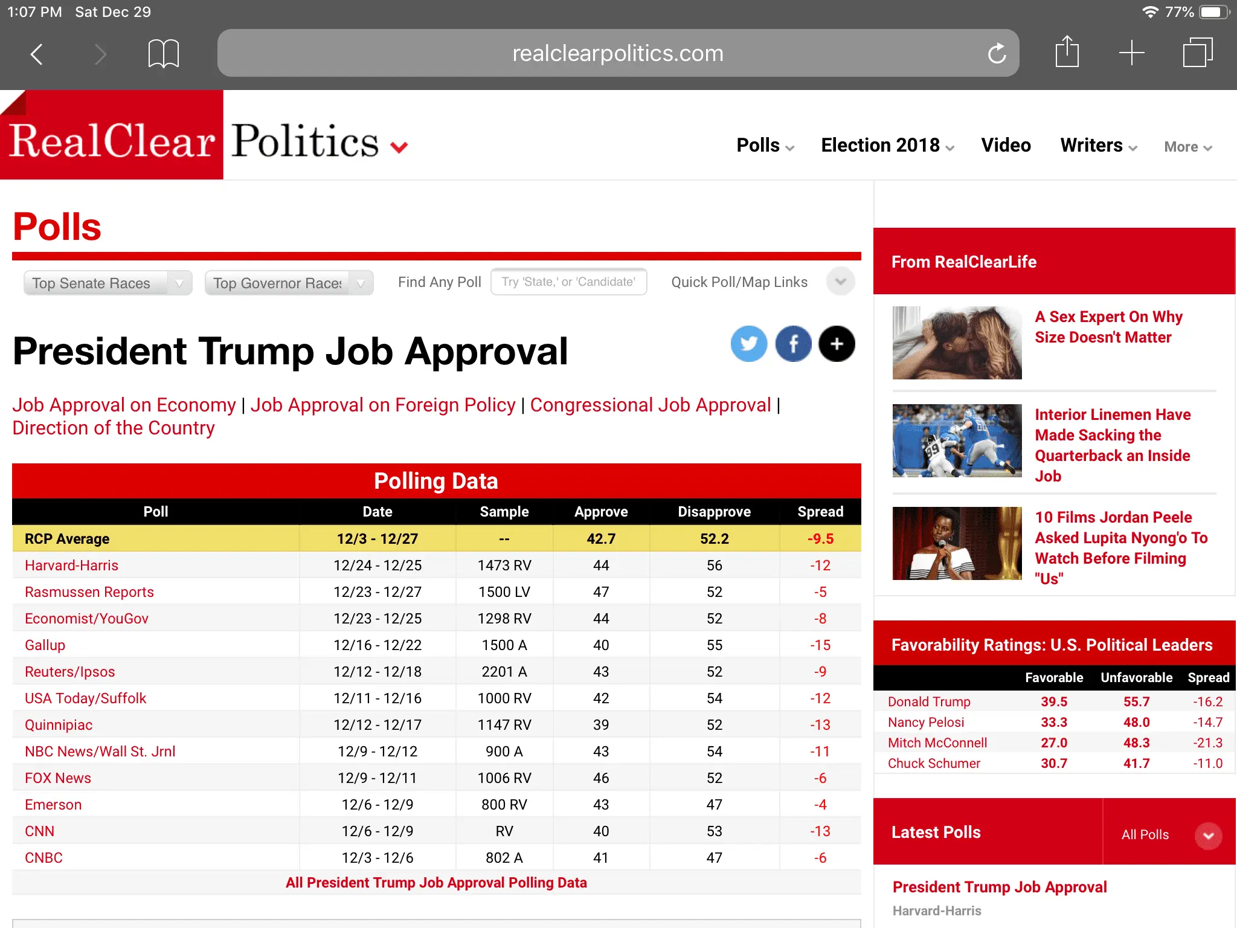
Task: Open the Interior Linemen article thumbnail
Action: click(957, 440)
